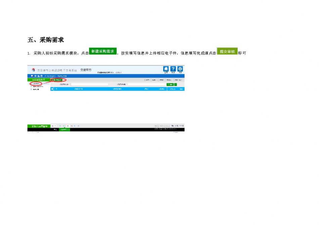
Task: Open the red-circled 采购需求 sidebar item
Action: [36, 83]
